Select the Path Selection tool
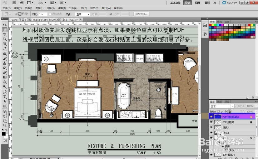 point(5,101)
